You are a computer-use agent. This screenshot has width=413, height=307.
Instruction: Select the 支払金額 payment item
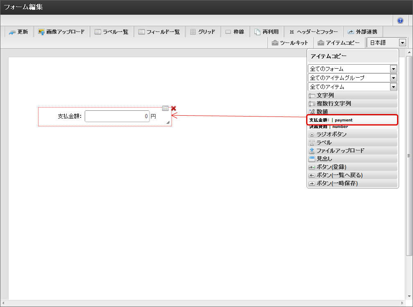pyautogui.click(x=352, y=120)
